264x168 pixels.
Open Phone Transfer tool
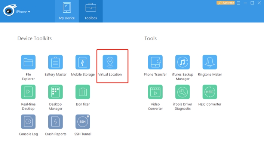155,62
